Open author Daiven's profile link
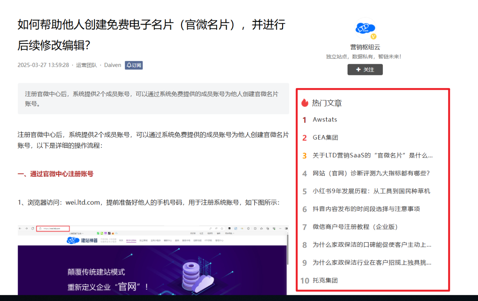478x301 pixels. [x=112, y=65]
